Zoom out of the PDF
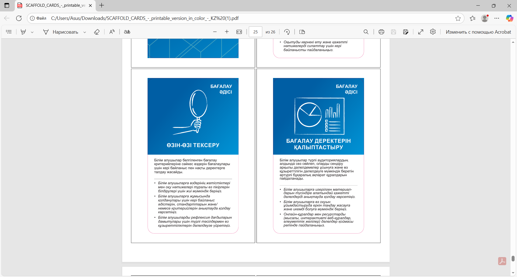 point(215,32)
